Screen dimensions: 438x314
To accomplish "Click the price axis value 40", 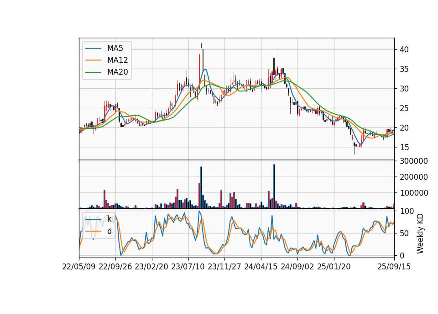I will (x=404, y=50).
